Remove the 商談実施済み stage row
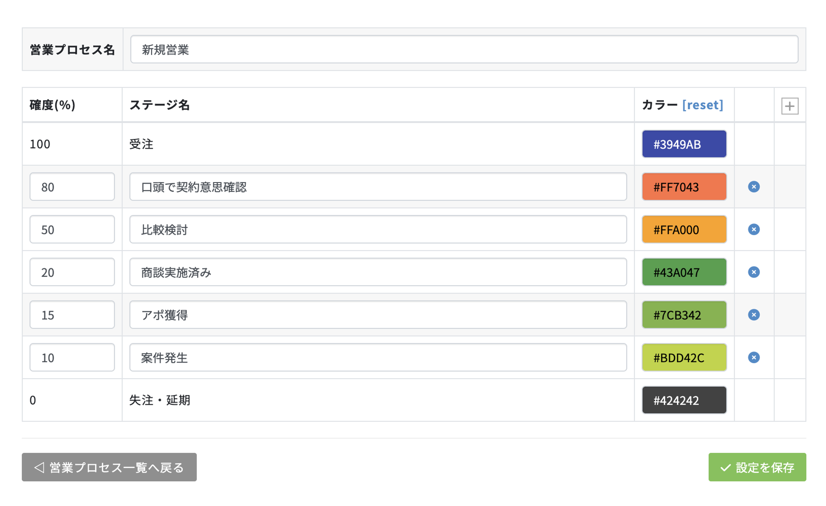826x506 pixels. [754, 272]
